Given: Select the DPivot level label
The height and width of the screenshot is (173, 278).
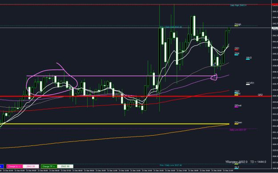Looking at the screenshot, I should [238, 105].
